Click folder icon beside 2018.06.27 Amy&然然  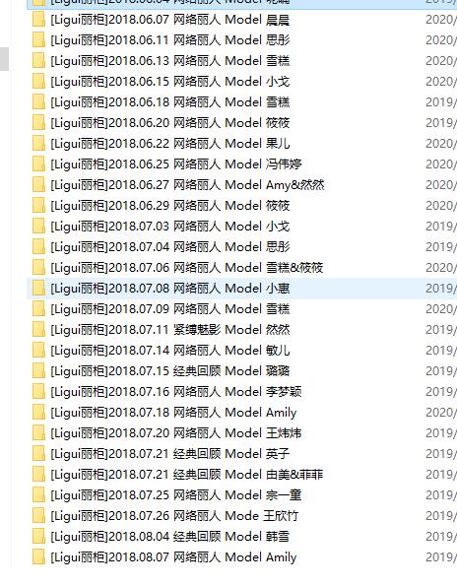pyautogui.click(x=38, y=185)
